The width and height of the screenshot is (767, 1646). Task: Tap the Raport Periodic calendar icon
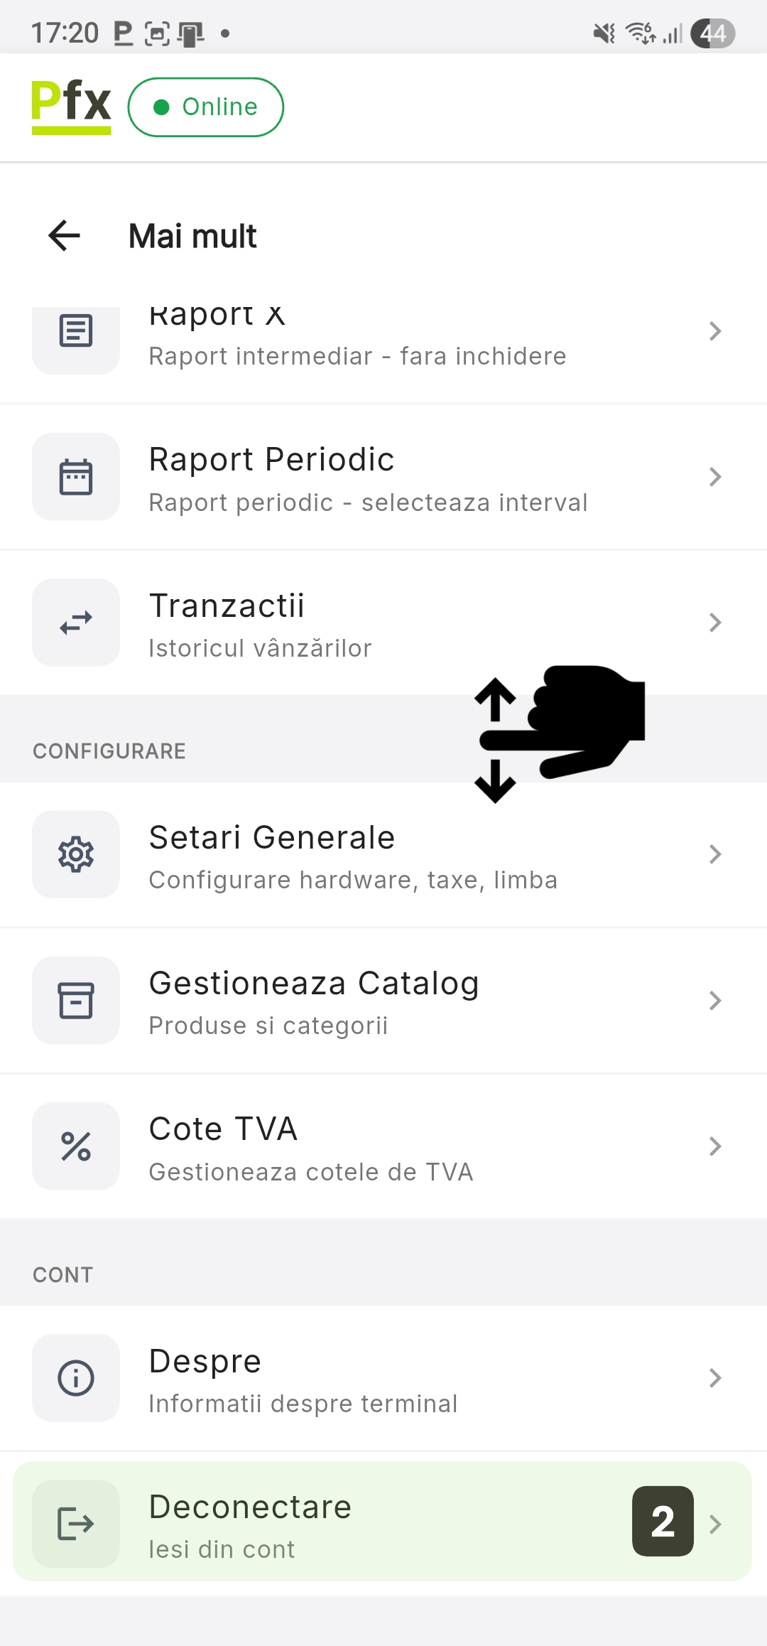click(x=76, y=477)
